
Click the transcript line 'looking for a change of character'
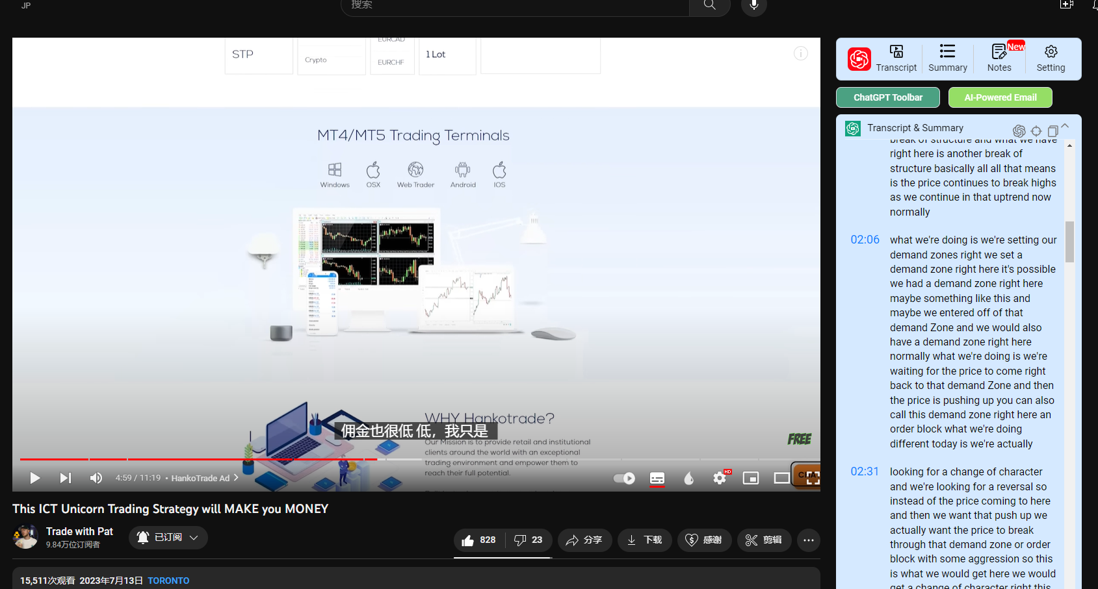[966, 471]
